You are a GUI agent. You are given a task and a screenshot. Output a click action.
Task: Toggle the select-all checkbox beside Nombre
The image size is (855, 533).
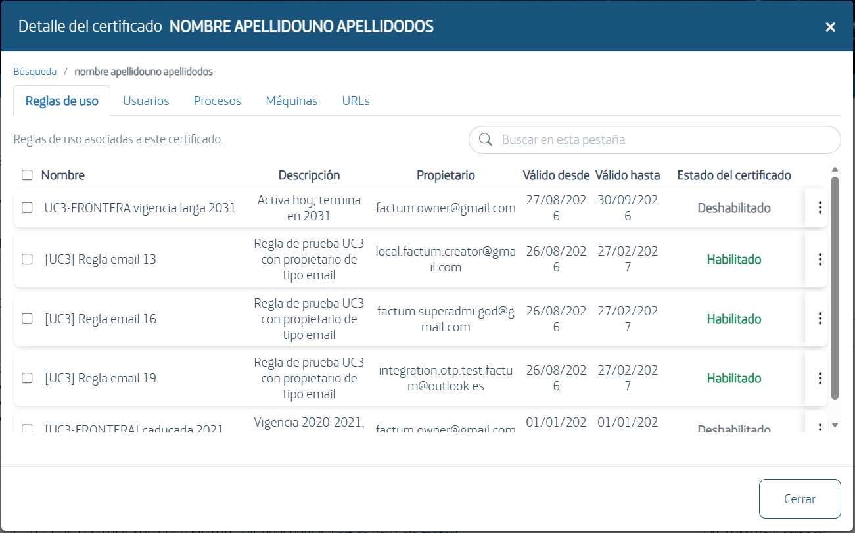tap(27, 175)
